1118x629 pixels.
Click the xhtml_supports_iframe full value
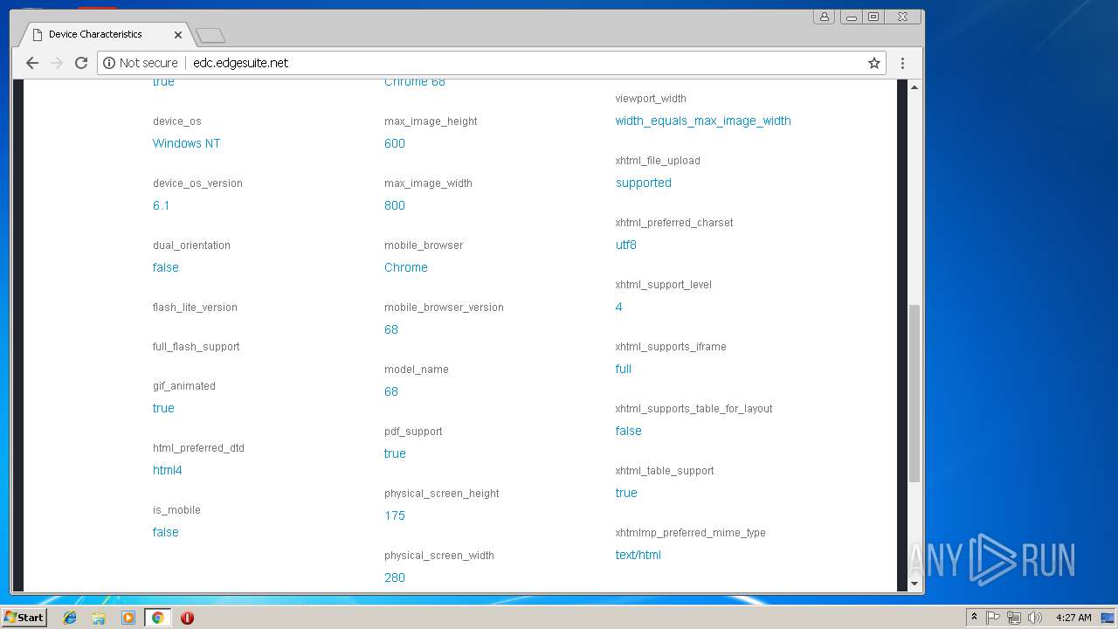point(624,369)
